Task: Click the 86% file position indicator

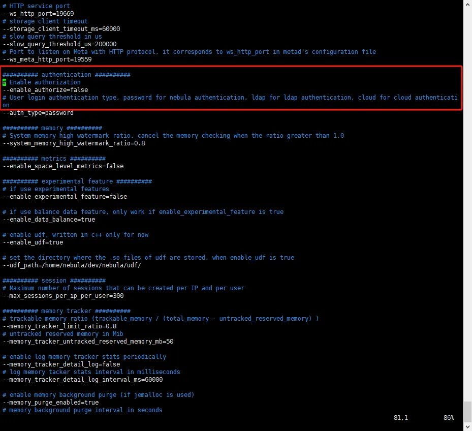Action: [x=449, y=417]
